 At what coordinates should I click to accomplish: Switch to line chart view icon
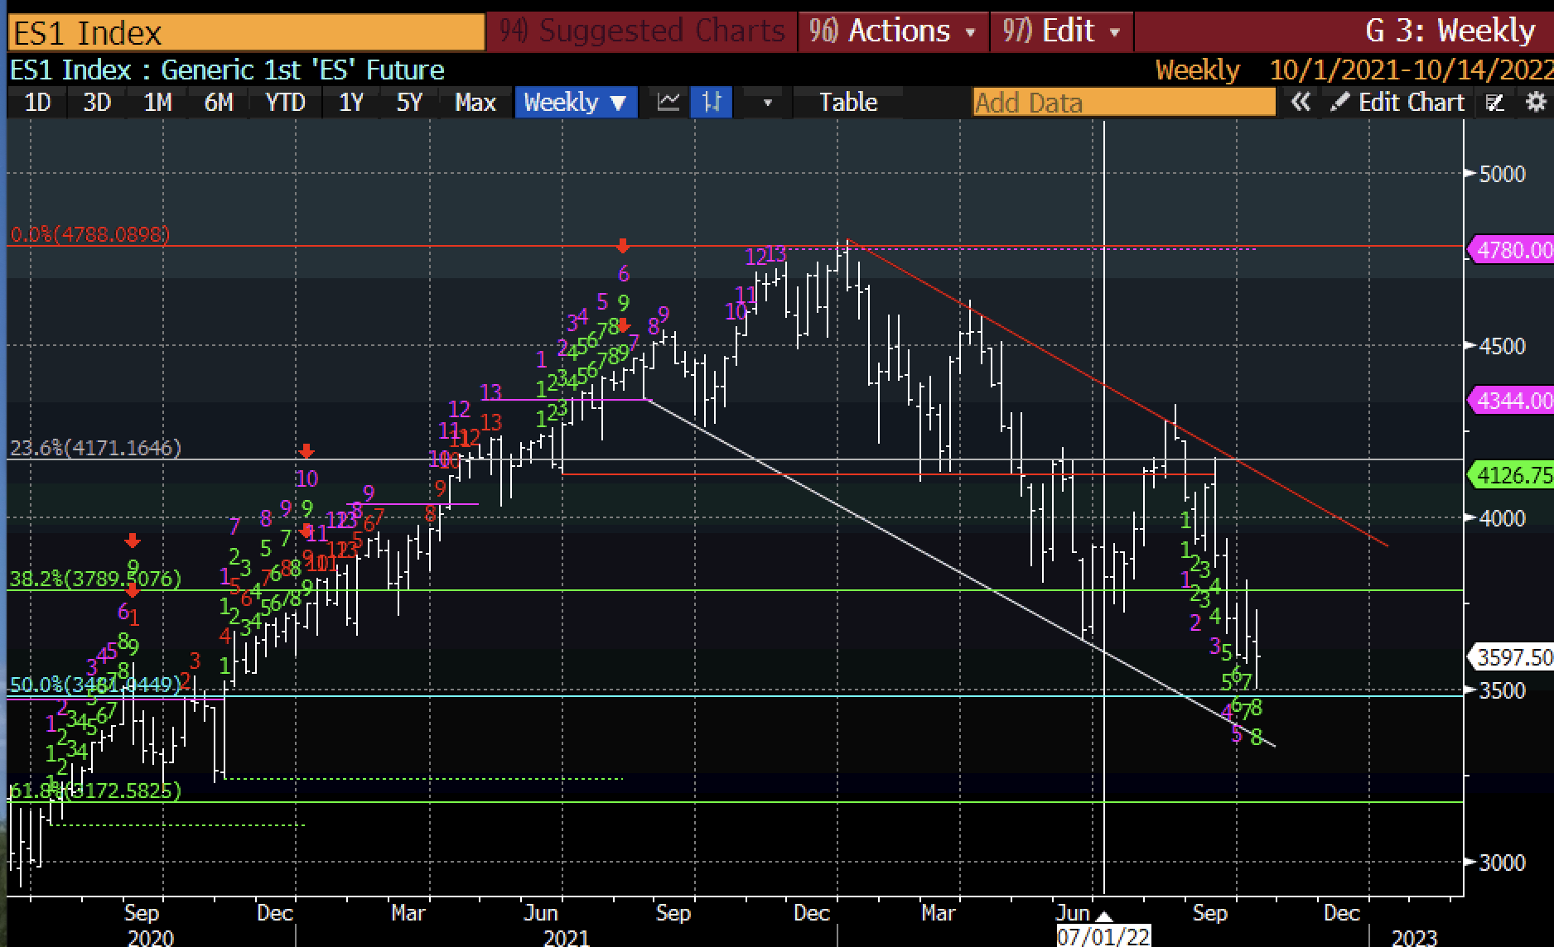click(668, 103)
